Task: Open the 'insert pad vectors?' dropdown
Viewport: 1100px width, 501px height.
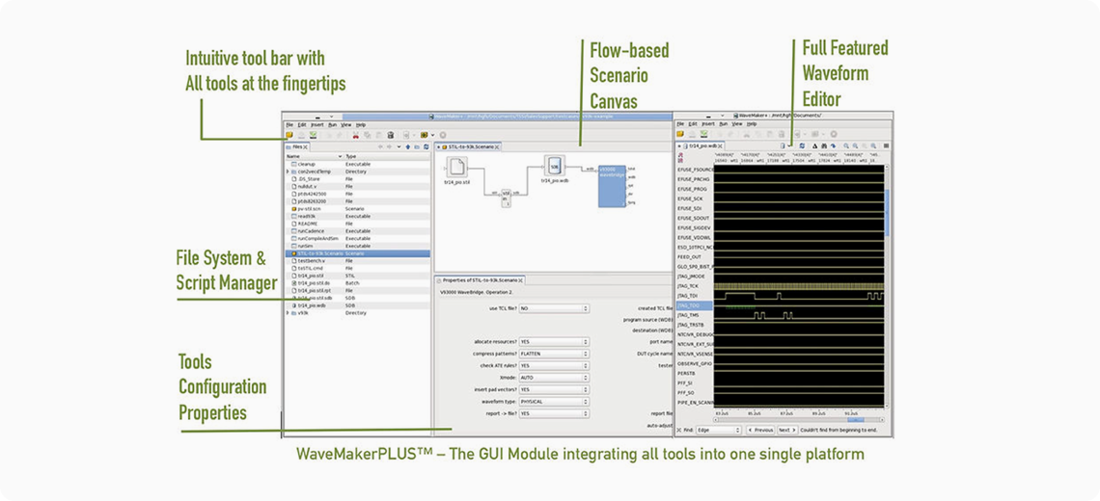Action: pos(554,389)
